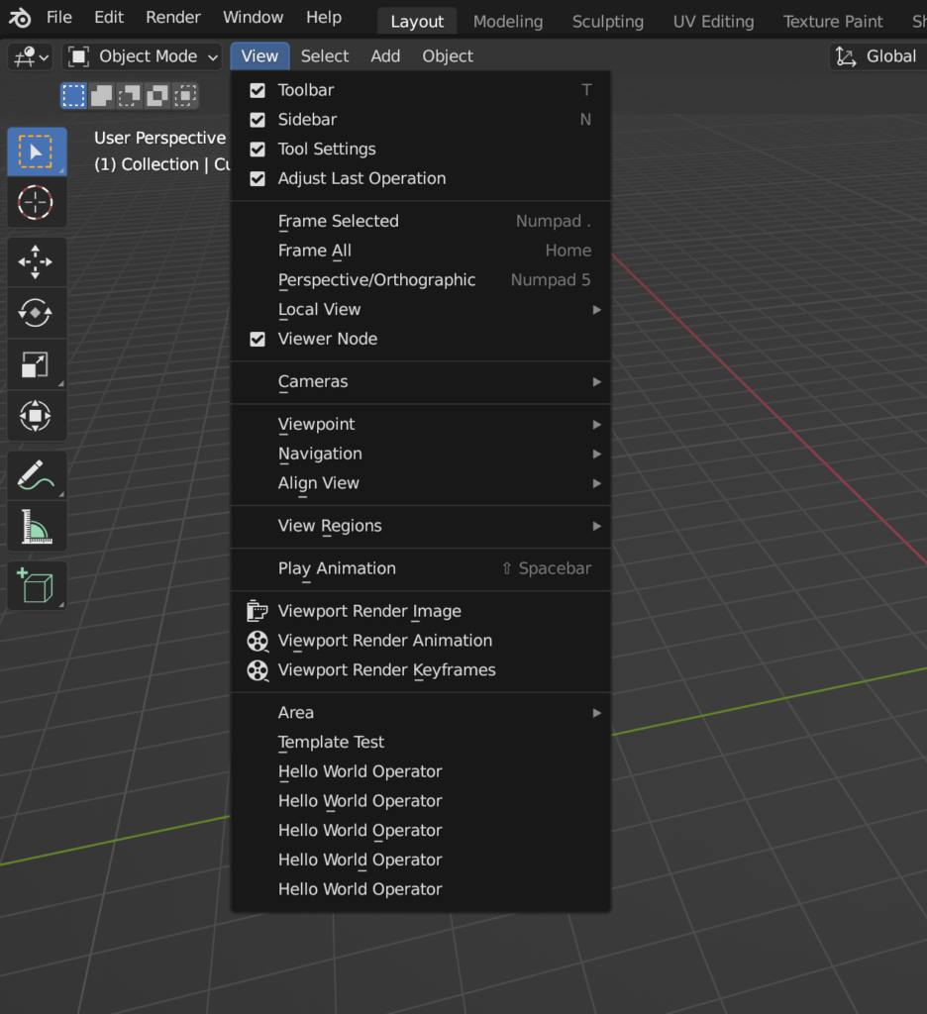Screen dimensions: 927x1014
Task: Open the Render menu
Action: coord(172,18)
